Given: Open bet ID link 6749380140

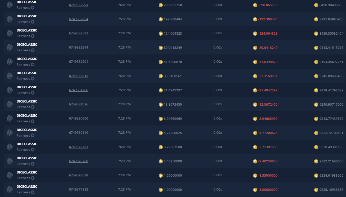Looking at the screenshot, I should pyautogui.click(x=78, y=133).
